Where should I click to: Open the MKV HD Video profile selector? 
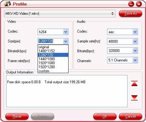point(60,14)
